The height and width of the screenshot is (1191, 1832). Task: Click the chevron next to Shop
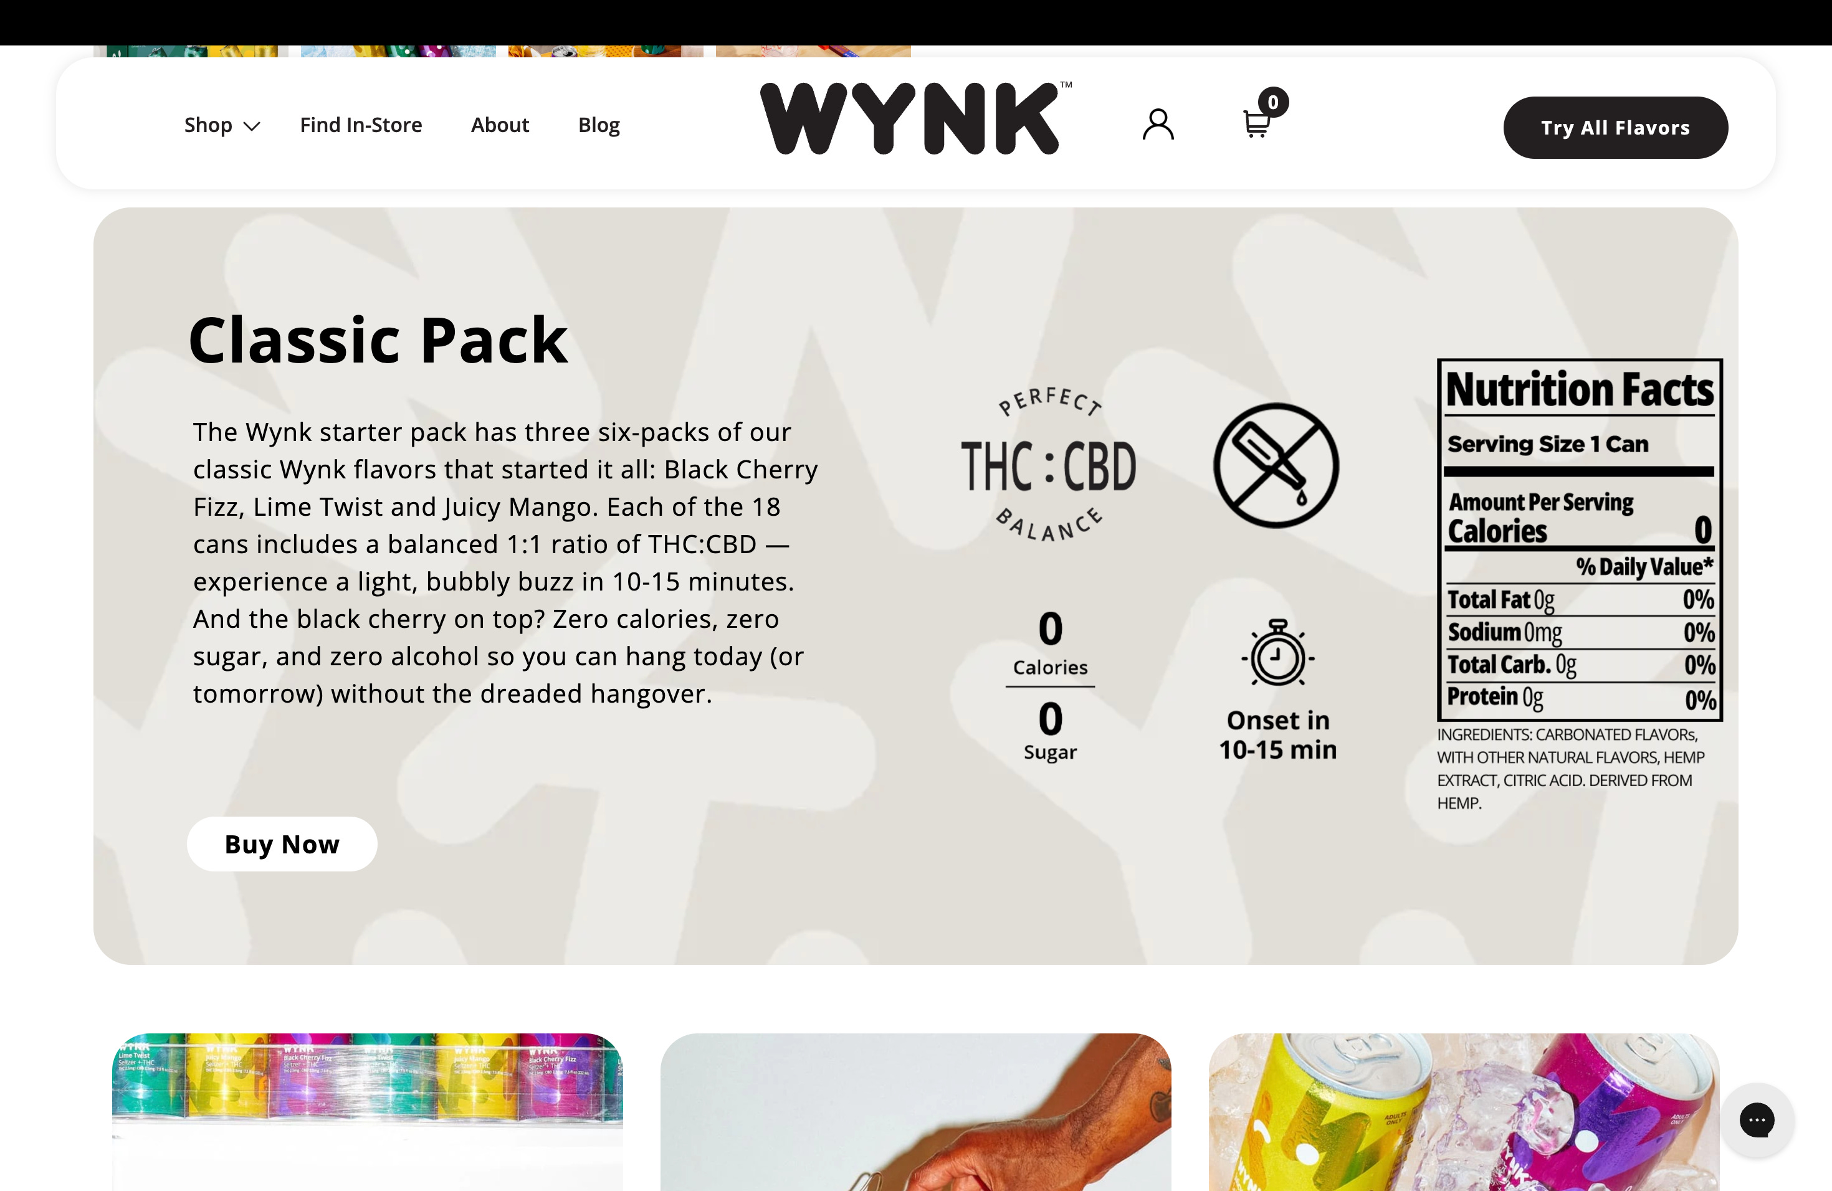252,126
